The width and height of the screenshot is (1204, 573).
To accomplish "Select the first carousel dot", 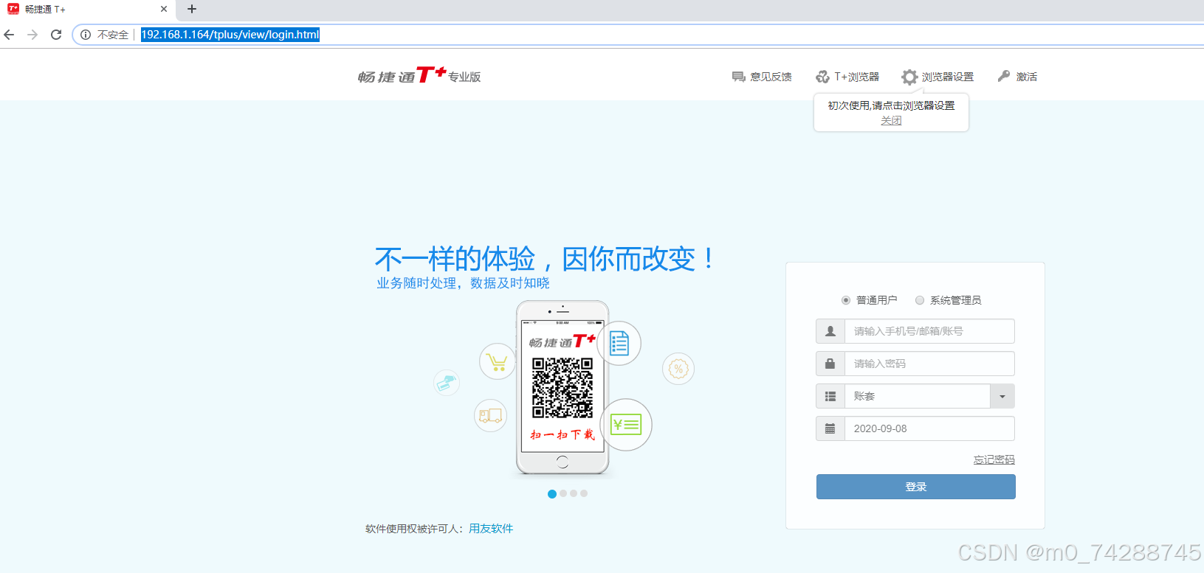I will coord(552,494).
